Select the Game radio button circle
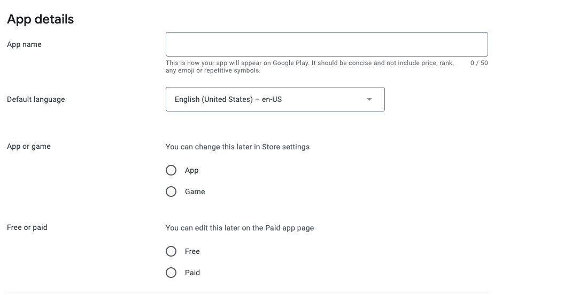The image size is (564, 295). pos(171,192)
